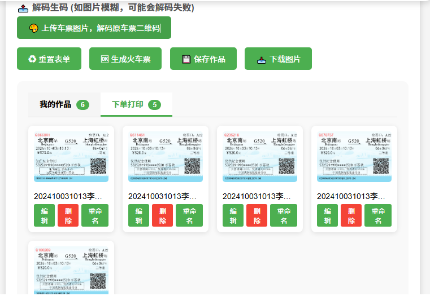Delete the G878737 ticket card
The height and width of the screenshot is (305, 430).
coord(351,215)
